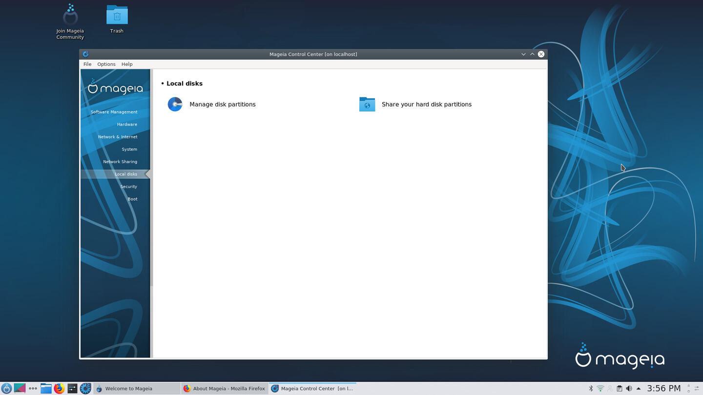Minimize the Mageia Control Center window
The height and width of the screenshot is (395, 703).
click(523, 54)
